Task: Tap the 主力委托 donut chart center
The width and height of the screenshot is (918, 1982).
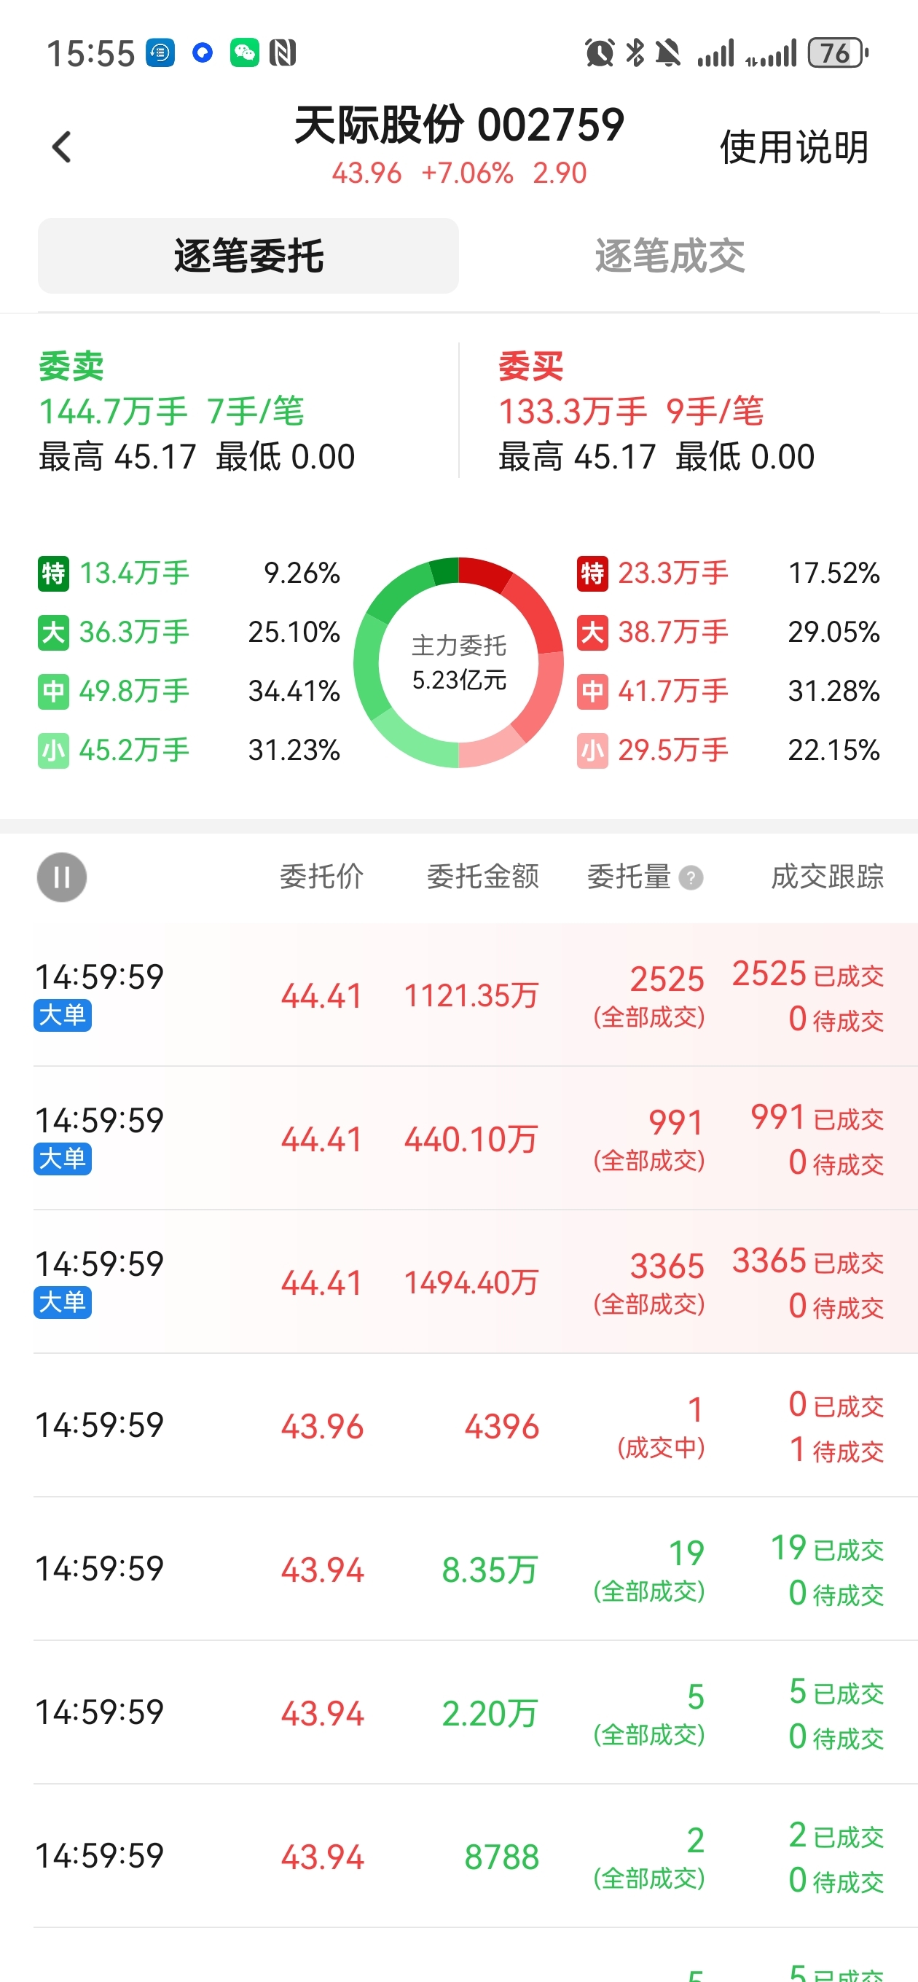Action: click(458, 662)
